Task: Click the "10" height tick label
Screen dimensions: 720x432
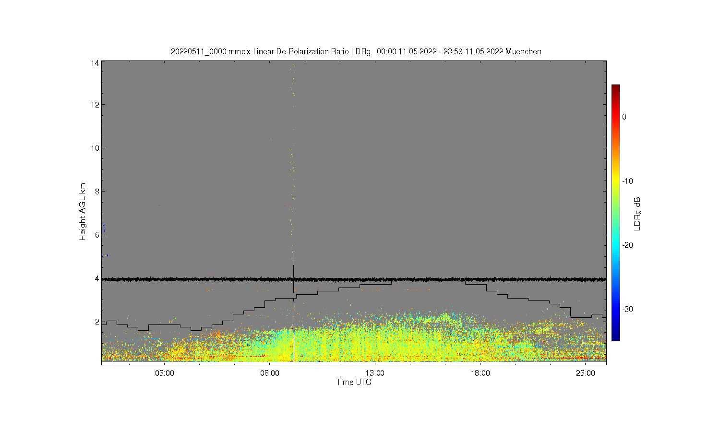Action: pyautogui.click(x=95, y=148)
